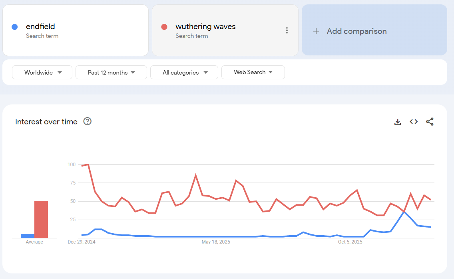The image size is (454, 279).
Task: Click the Dec 29, 2024 axis label
Action: coord(82,242)
